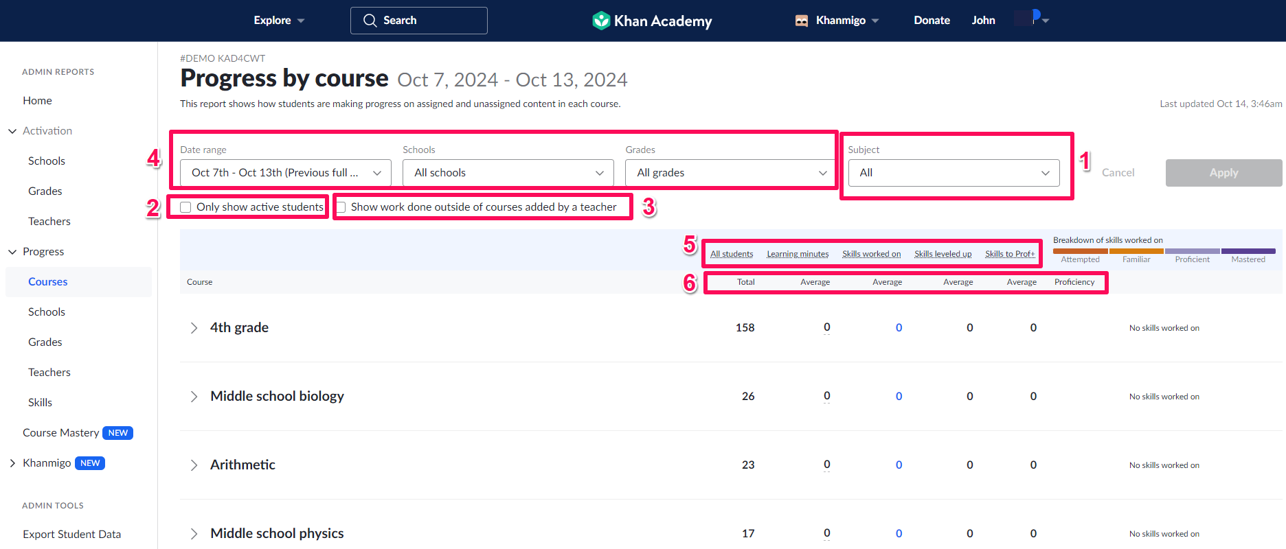
Task: Click the Middle school physics course name
Action: 277,534
